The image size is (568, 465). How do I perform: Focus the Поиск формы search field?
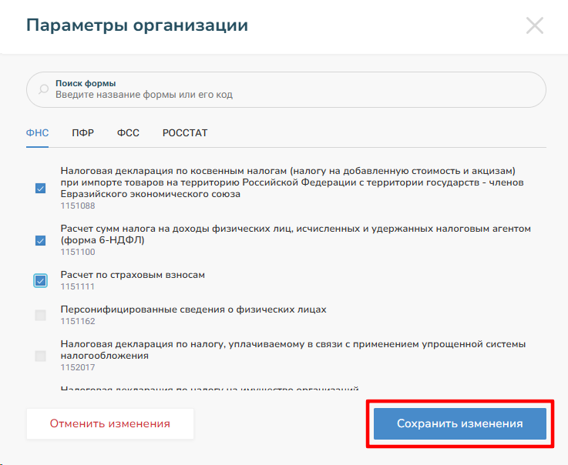(293, 90)
